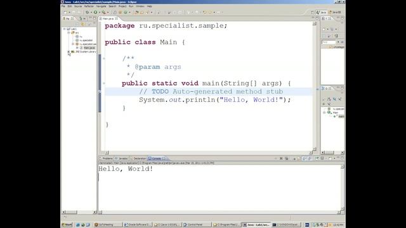Click the Open Perspective icon
This screenshot has height=228, width=406.
[x=313, y=12]
